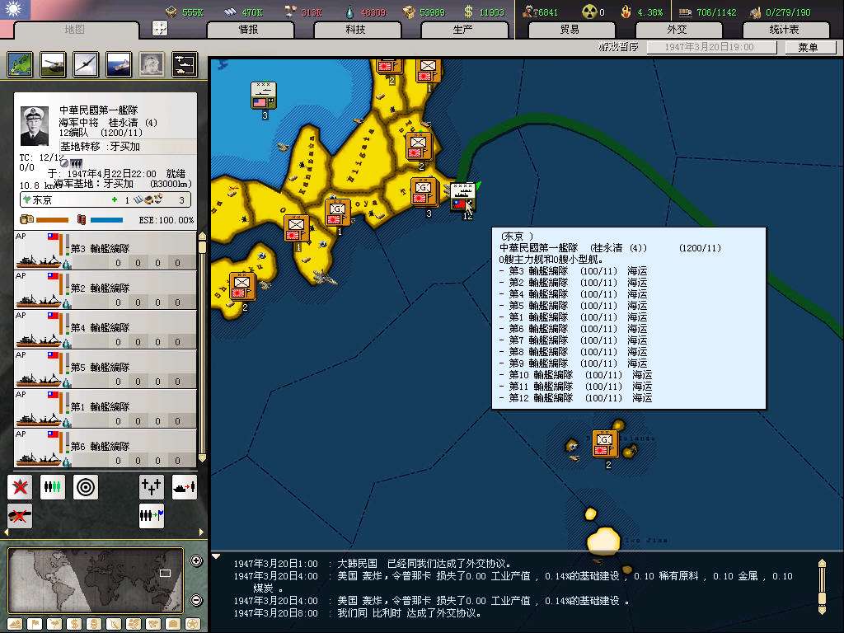
Task: Switch to the 外交 (Diplomacy) tab
Action: point(676,30)
